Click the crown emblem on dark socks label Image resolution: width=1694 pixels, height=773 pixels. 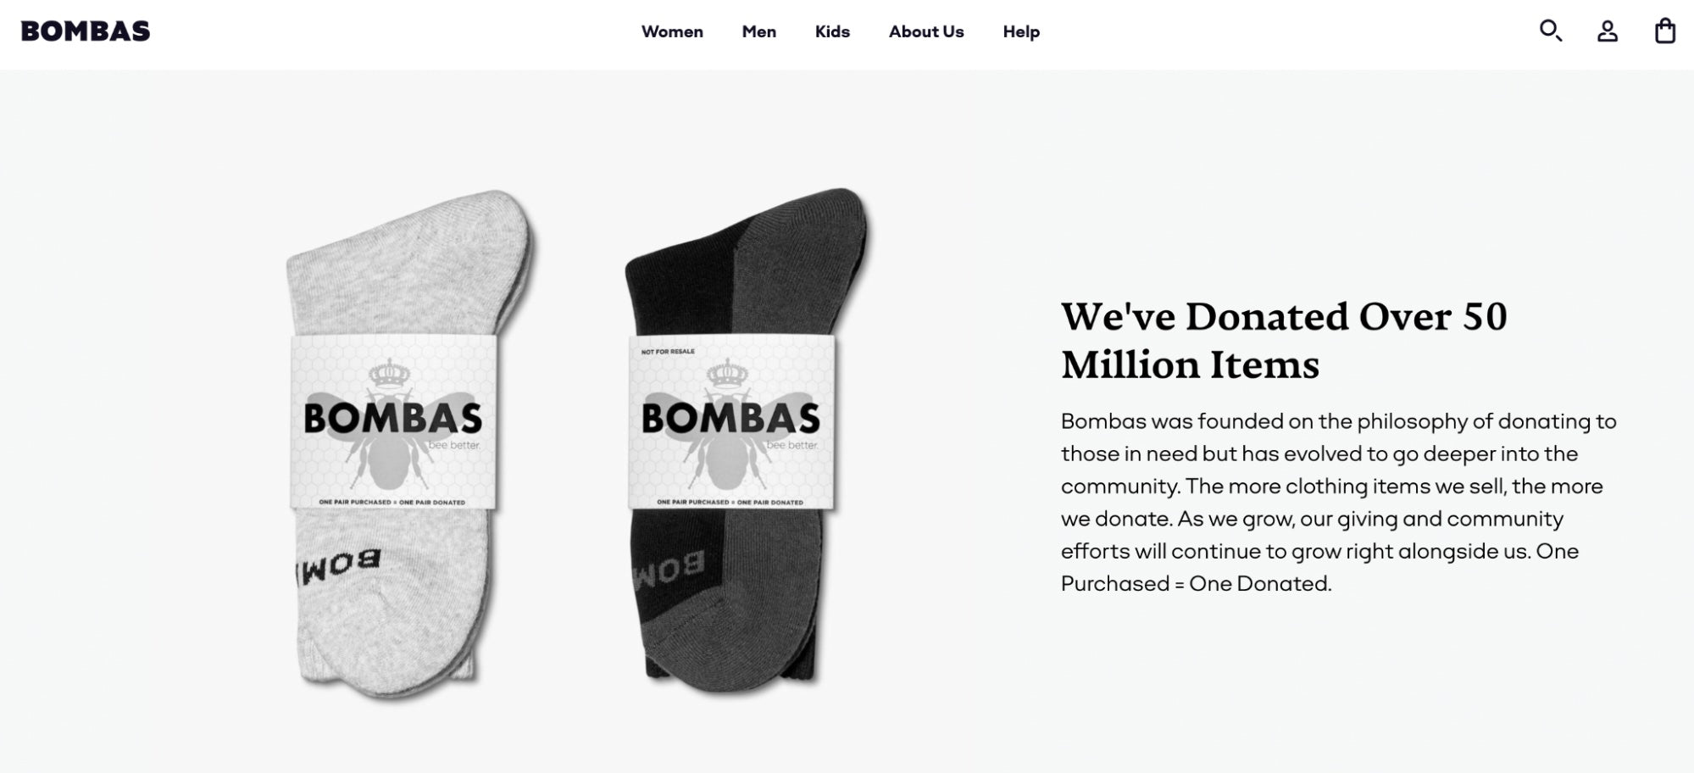726,373
